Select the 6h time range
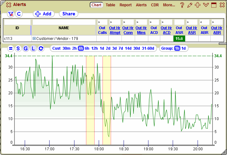Screen dimensions: 227x155 (87, 48)
